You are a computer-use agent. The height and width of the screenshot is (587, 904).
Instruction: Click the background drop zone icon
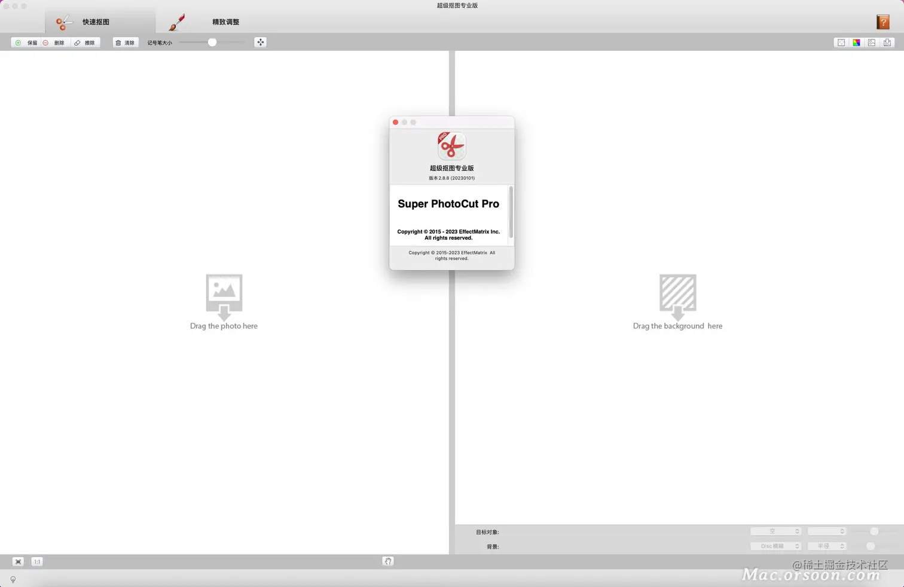point(677,297)
